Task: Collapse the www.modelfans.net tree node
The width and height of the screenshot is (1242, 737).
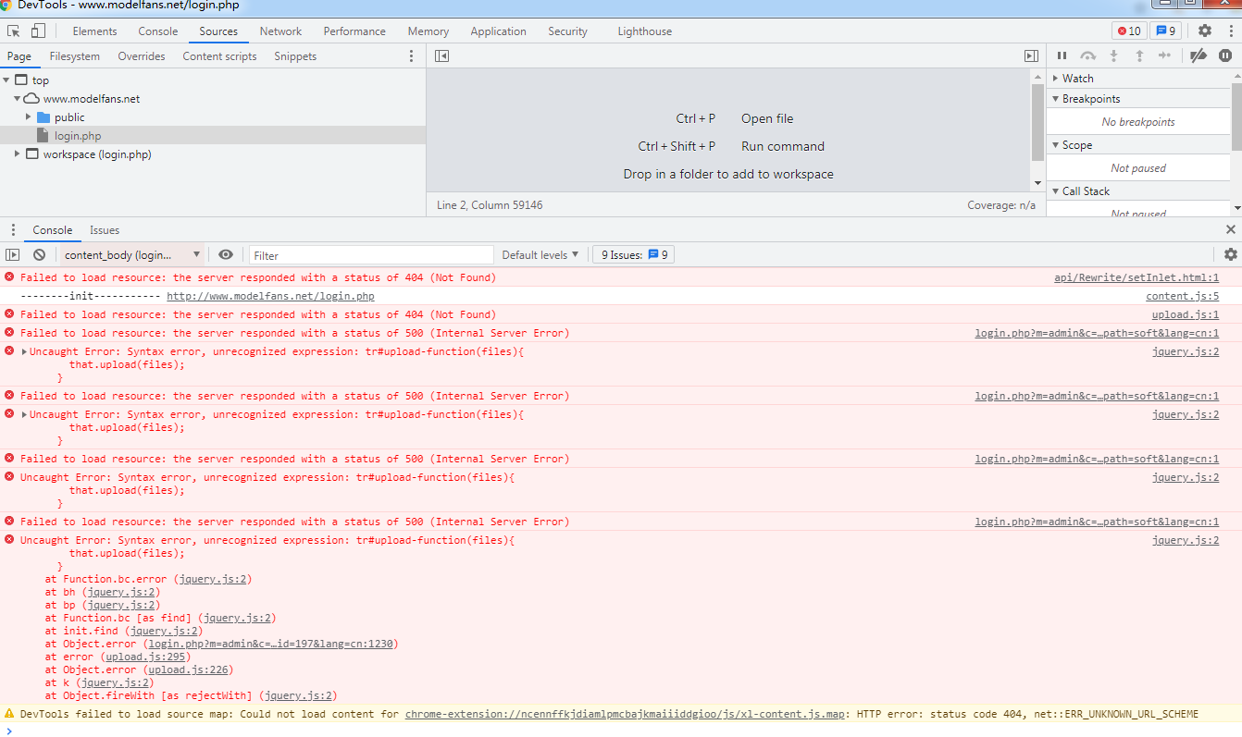Action: pyautogui.click(x=18, y=99)
